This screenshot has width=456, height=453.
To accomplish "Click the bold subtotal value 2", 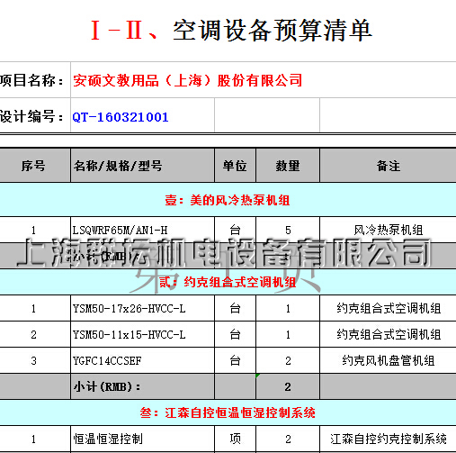I will 288,386.
